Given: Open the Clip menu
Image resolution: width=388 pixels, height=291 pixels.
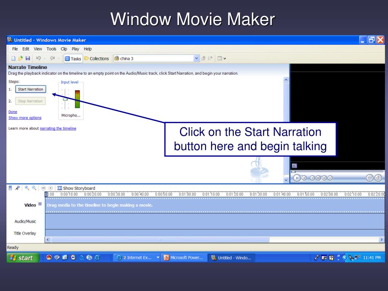Looking at the screenshot, I should pos(64,49).
